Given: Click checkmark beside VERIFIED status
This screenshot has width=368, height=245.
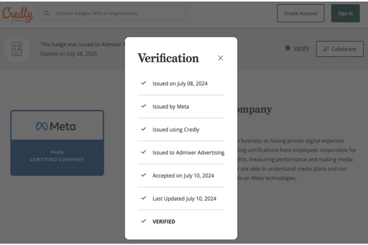Looking at the screenshot, I should point(143,221).
